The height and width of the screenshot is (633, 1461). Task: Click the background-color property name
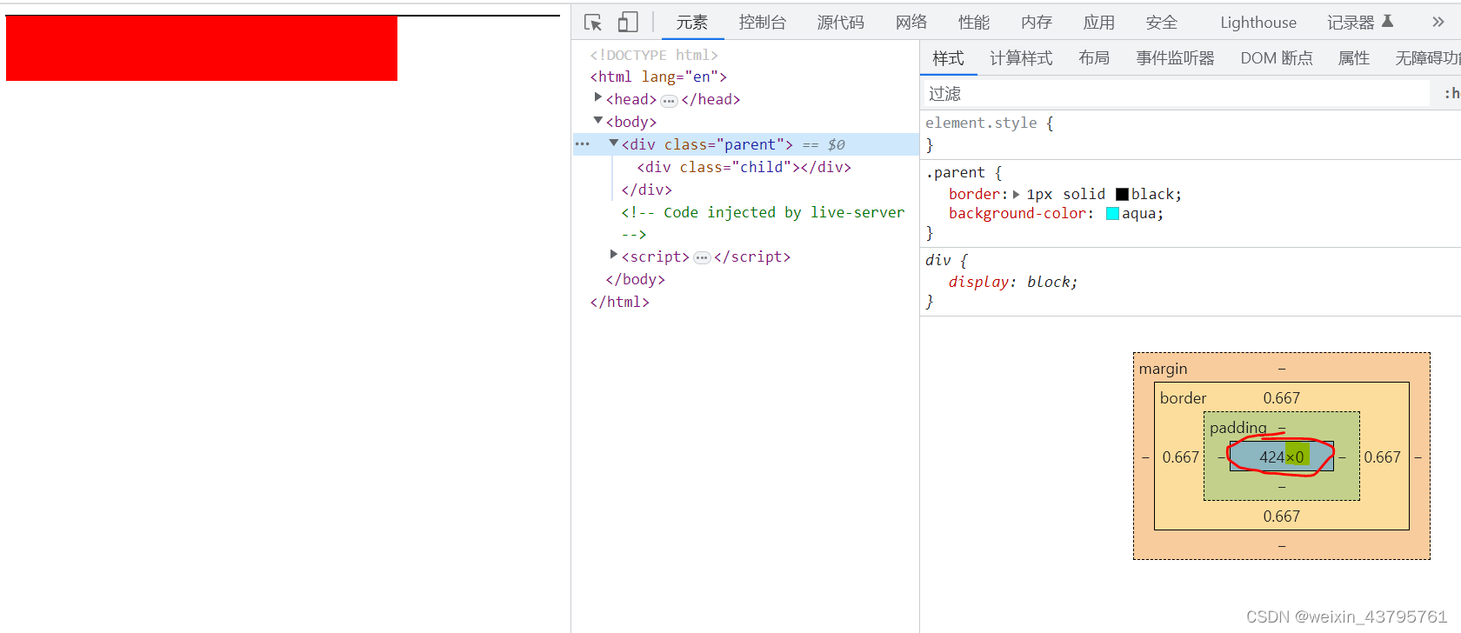(x=1017, y=214)
